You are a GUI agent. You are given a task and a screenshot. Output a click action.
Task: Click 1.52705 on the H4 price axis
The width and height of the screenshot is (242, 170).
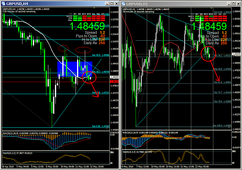[x=115, y=19]
